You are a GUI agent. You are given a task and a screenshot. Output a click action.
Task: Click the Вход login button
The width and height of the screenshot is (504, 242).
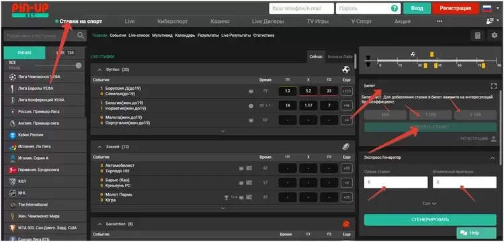[417, 8]
